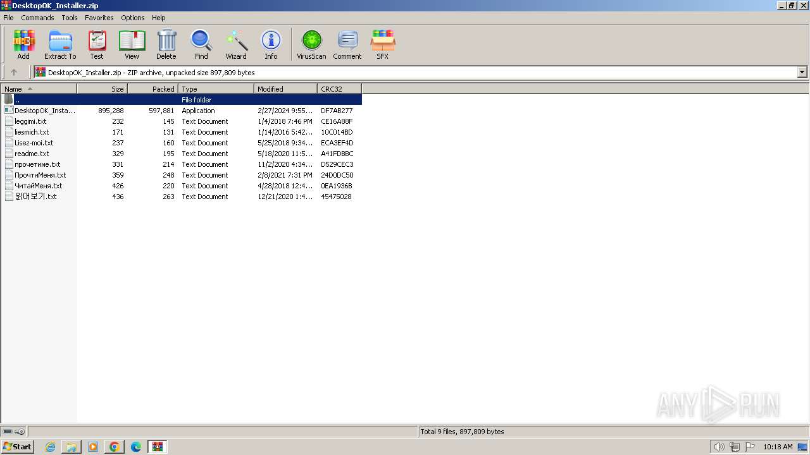Click the status bar drive icon
Screen dimensions: 810x455
[8, 432]
